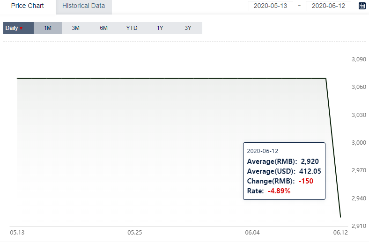Viewport: 369px width, 242px height.
Task: Click the 06.04 x-axis date label
Action: coord(252,233)
